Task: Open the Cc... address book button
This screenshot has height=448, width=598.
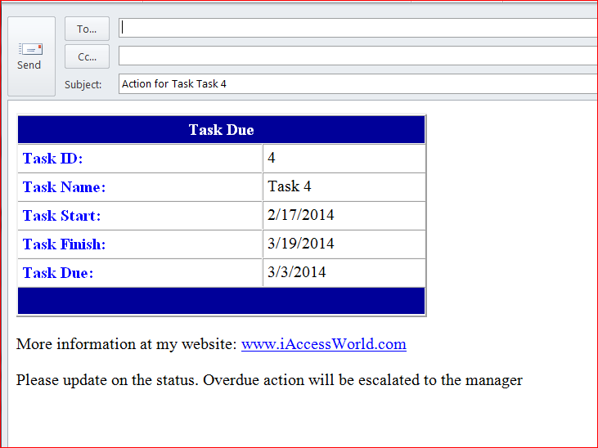Action: click(87, 56)
